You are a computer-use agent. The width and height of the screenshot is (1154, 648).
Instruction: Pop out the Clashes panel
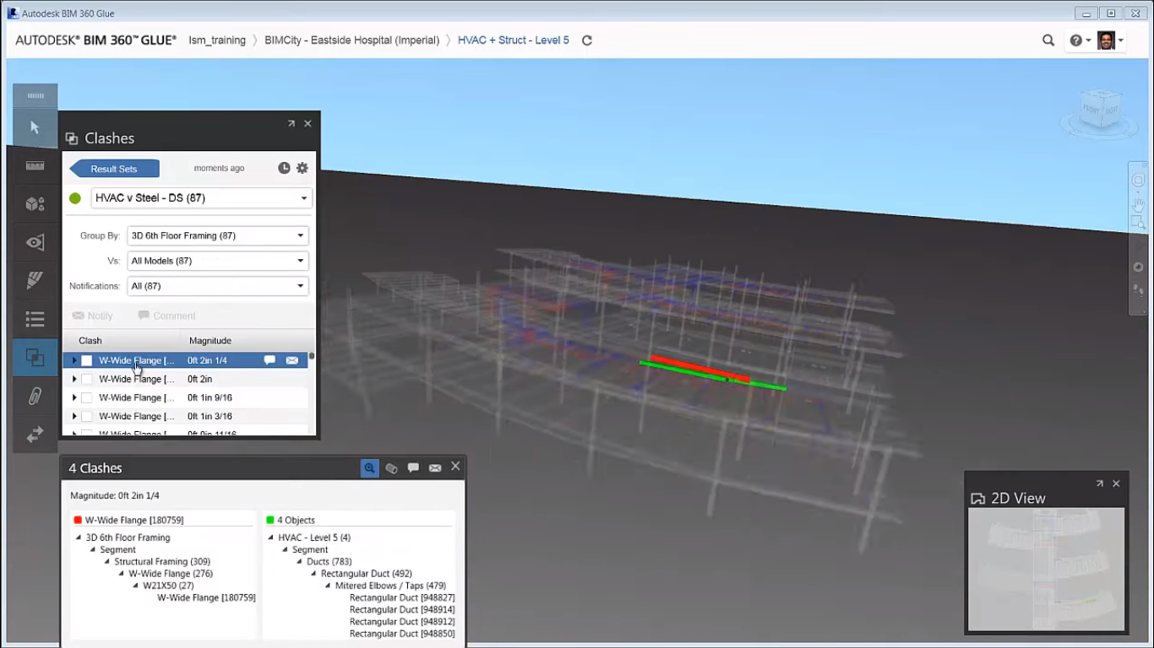(x=291, y=123)
